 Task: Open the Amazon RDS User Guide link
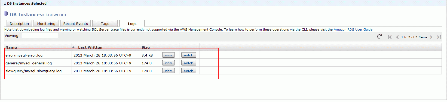pyautogui.click(x=353, y=29)
